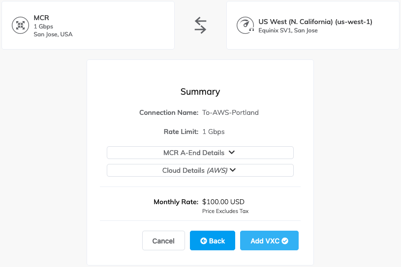Screen dimensions: 401x267
Task: Select the To-AWS-Portland connection name value
Action: click(x=230, y=112)
